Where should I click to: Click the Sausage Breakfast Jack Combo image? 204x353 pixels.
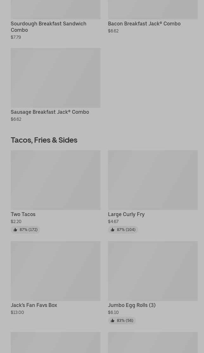pyautogui.click(x=55, y=78)
